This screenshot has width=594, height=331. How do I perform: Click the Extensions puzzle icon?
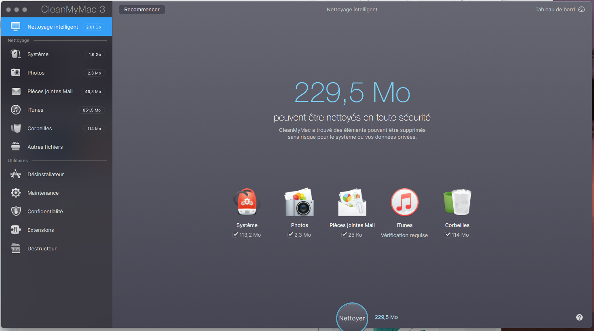pos(16,230)
